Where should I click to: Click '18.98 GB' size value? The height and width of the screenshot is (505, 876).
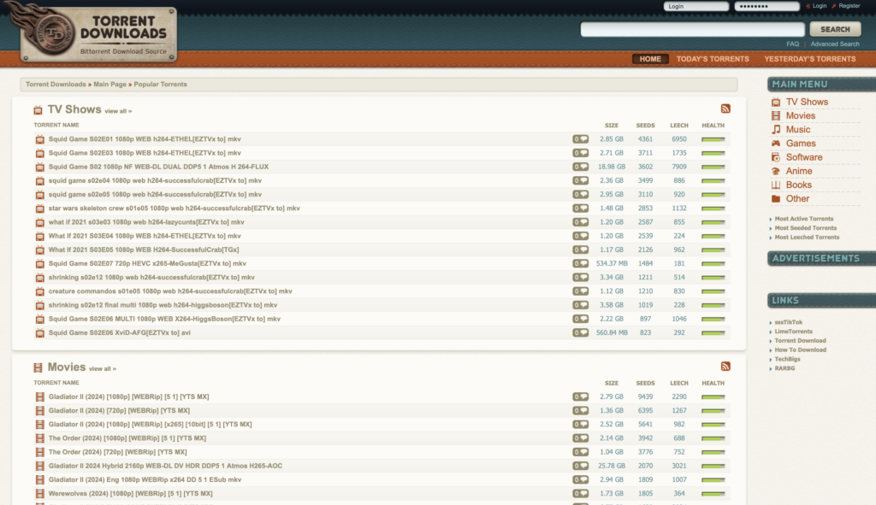611,167
